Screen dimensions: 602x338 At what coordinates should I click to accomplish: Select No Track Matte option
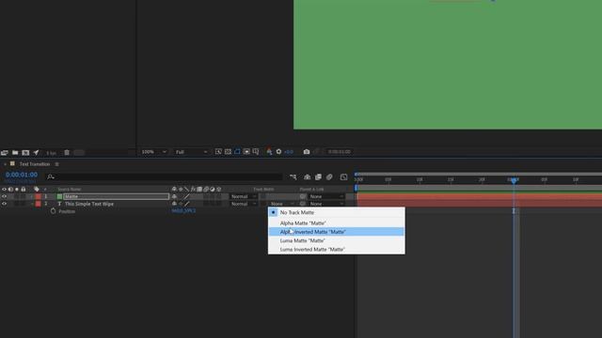[337, 212]
